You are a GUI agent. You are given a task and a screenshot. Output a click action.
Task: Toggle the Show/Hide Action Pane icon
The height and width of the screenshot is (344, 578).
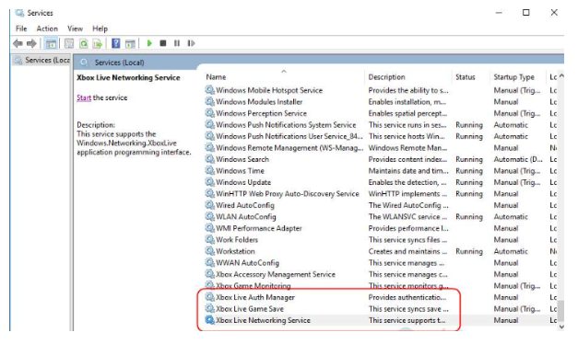pos(130,44)
